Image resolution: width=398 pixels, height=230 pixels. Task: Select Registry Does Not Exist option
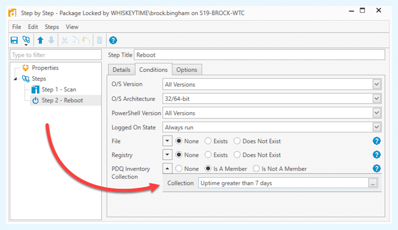click(237, 155)
